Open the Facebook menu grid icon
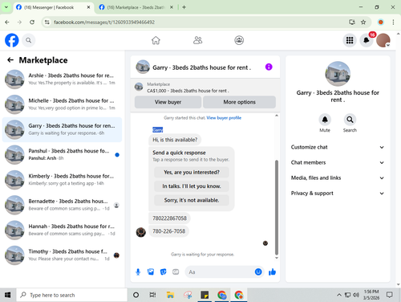The image size is (401, 302). tap(350, 40)
